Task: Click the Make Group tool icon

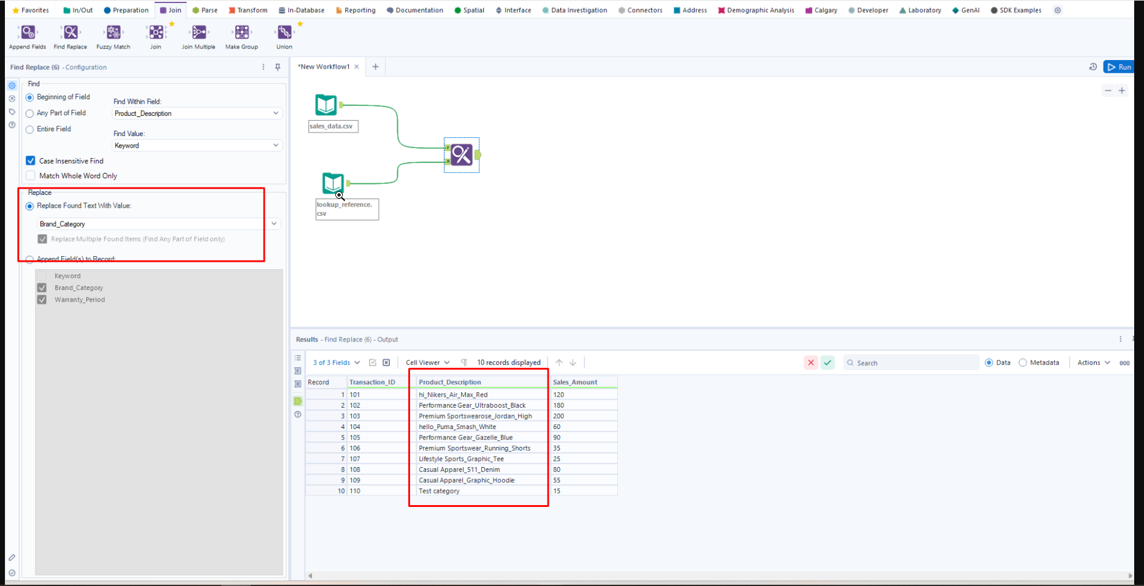Action: tap(242, 32)
